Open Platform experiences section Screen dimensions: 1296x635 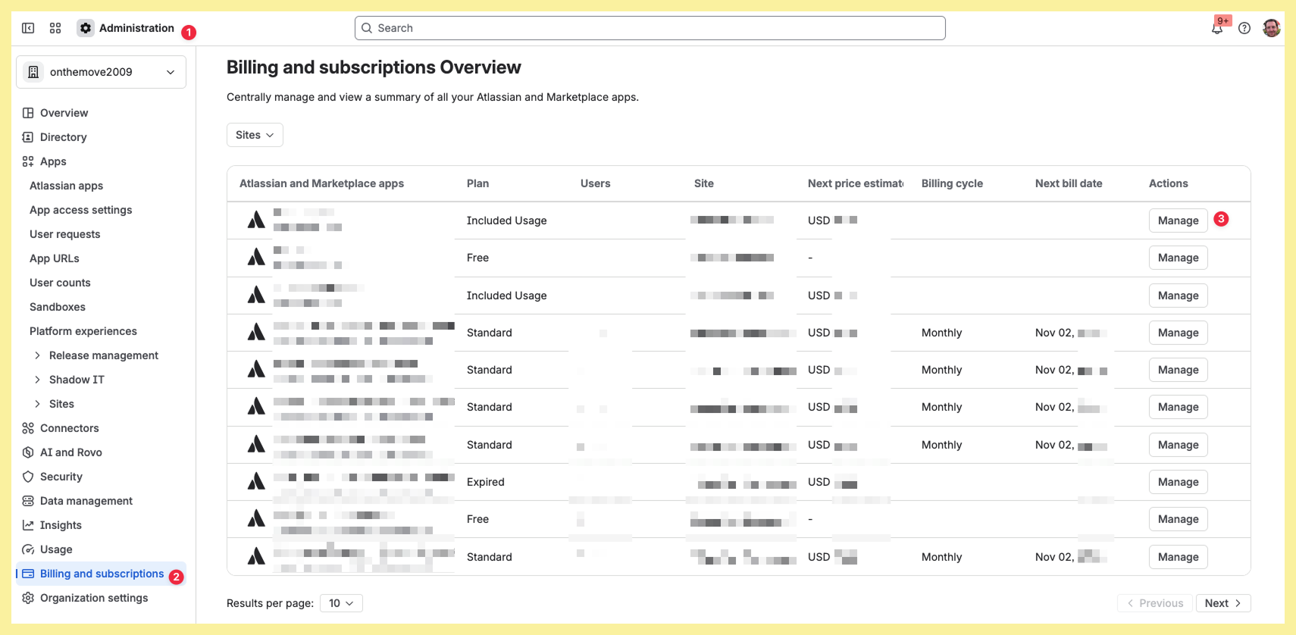point(83,331)
